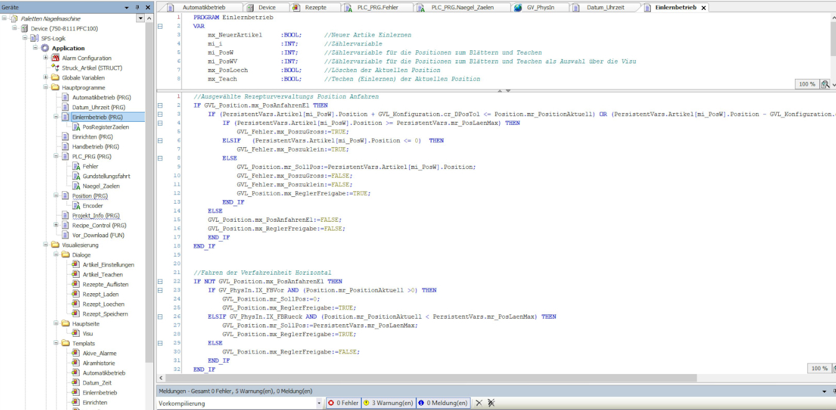This screenshot has height=410, width=836.
Task: Collapse the Hauptprogramme folder
Action: coord(45,88)
